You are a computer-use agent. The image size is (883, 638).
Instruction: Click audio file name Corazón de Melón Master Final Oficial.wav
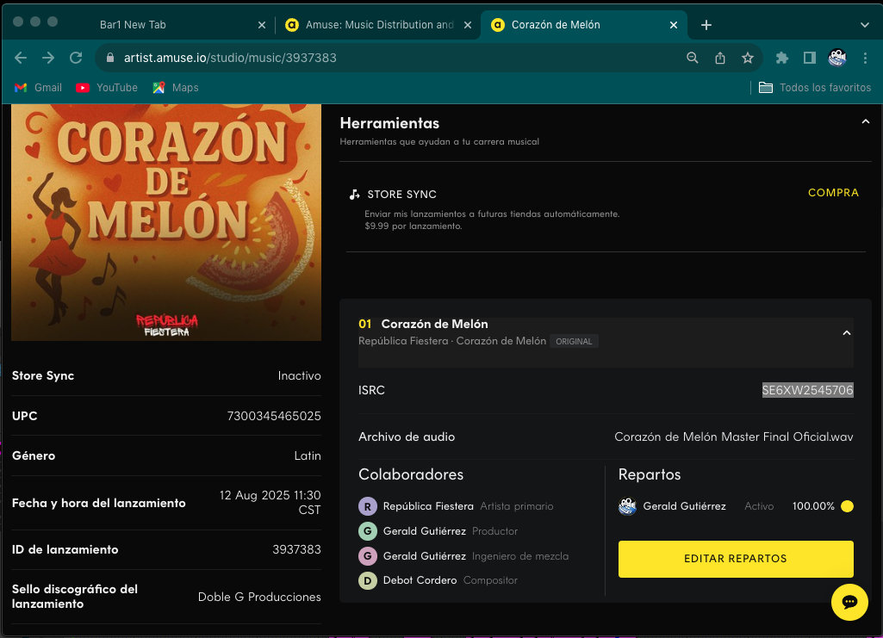(734, 437)
